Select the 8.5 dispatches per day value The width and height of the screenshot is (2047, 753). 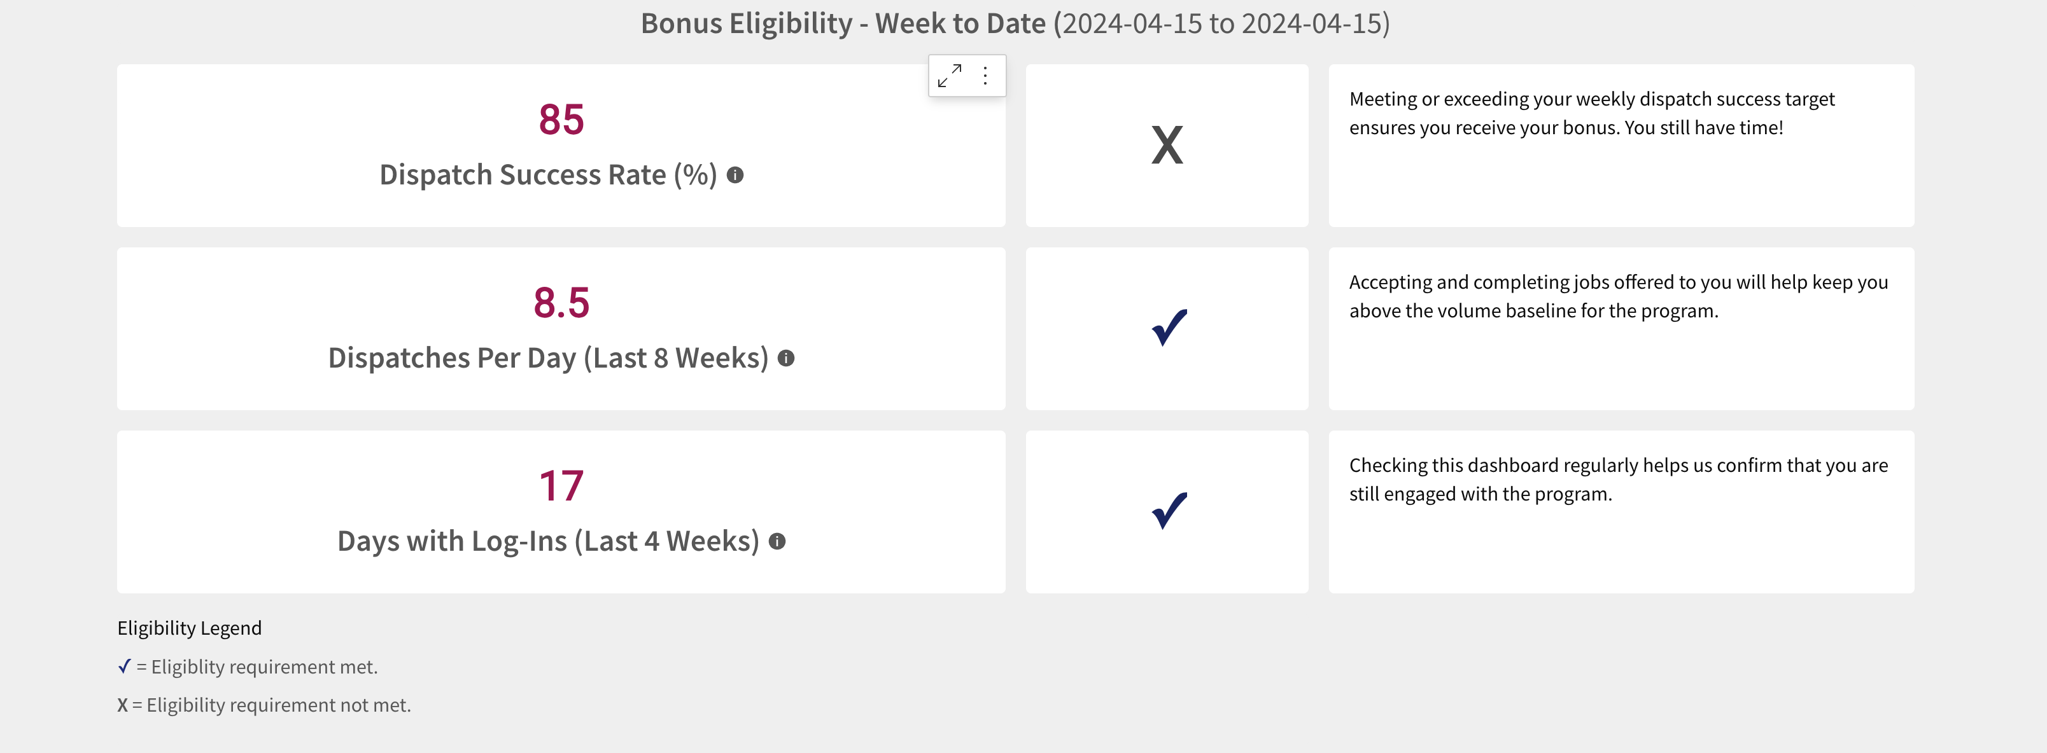tap(561, 303)
